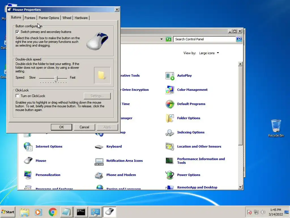
Task: Open the Power Options icon
Action: (170, 175)
